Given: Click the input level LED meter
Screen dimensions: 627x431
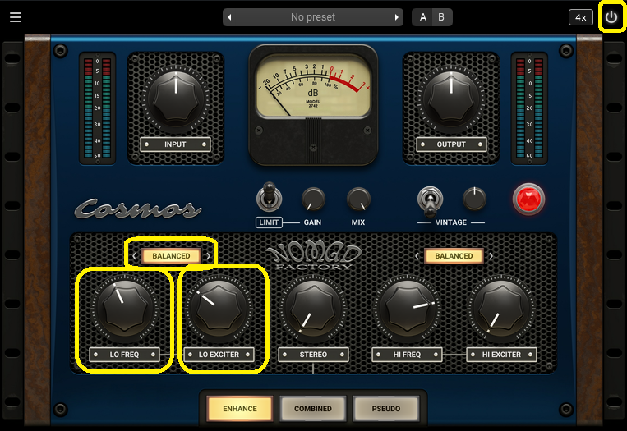Looking at the screenshot, I should coord(97,108).
